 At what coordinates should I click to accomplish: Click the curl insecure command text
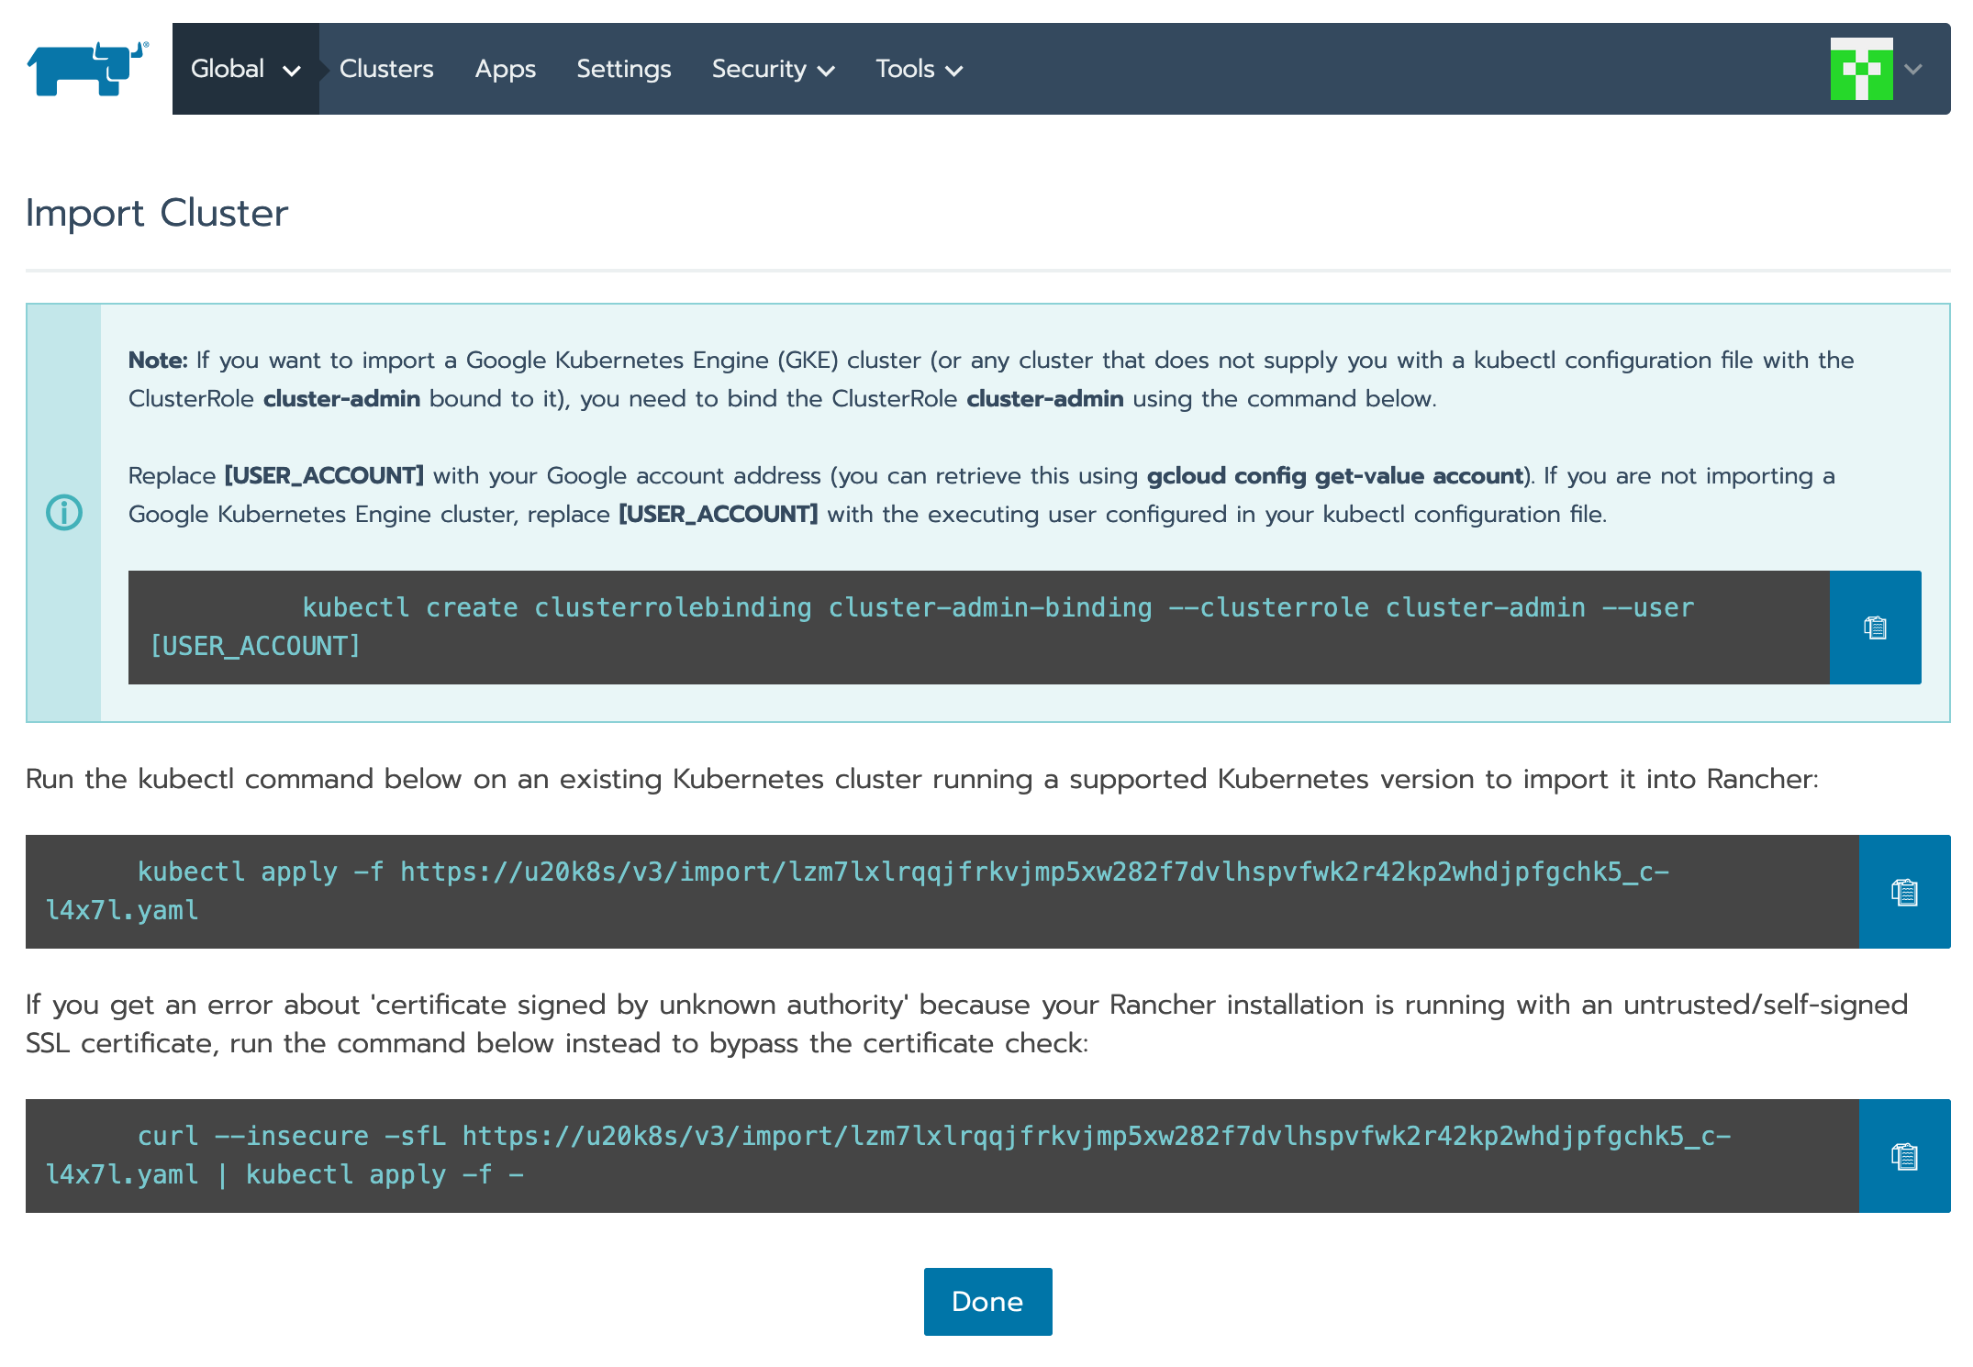point(933,1136)
